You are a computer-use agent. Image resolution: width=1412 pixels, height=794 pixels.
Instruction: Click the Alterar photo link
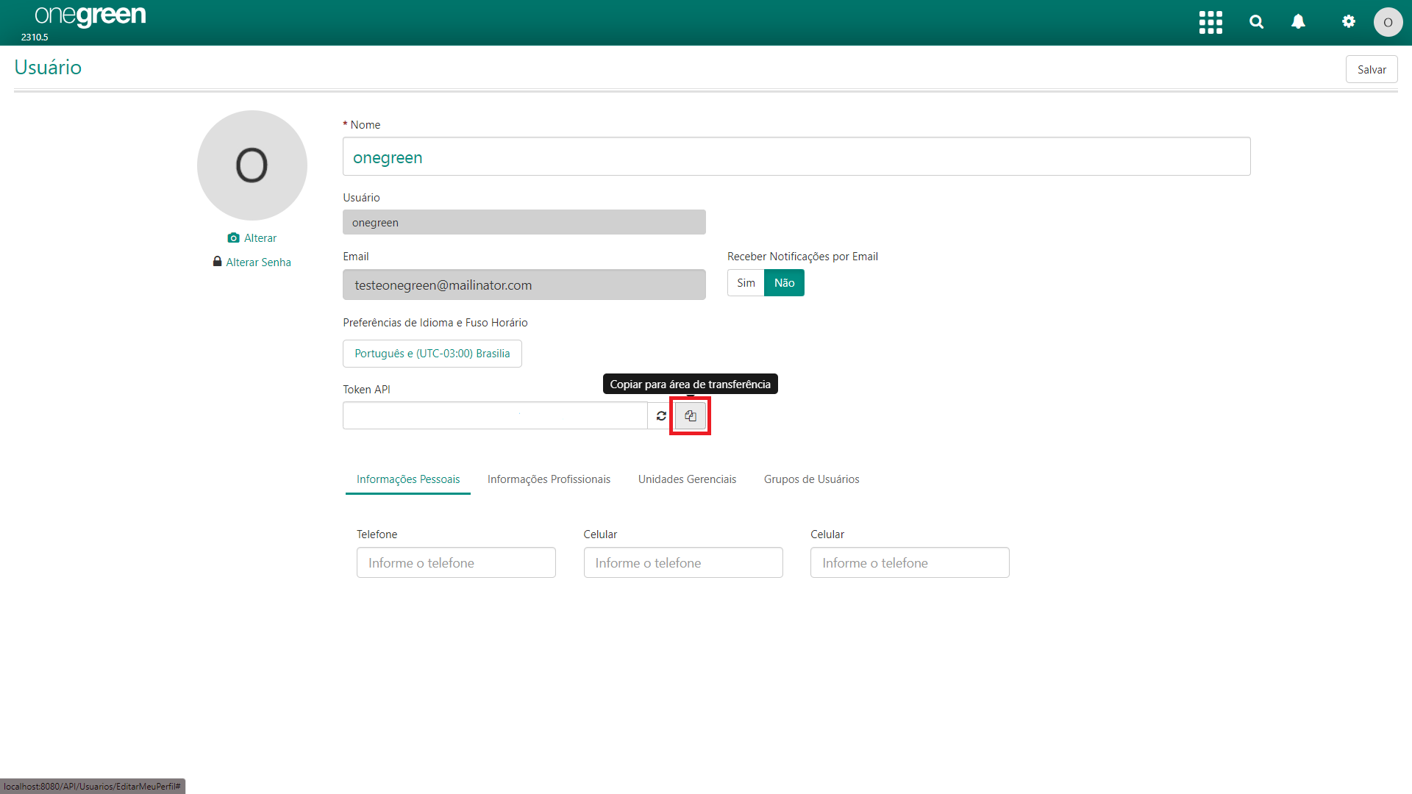252,238
